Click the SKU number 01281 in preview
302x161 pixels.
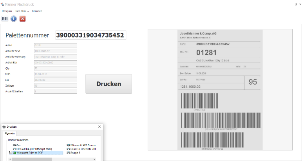[x=206, y=52]
